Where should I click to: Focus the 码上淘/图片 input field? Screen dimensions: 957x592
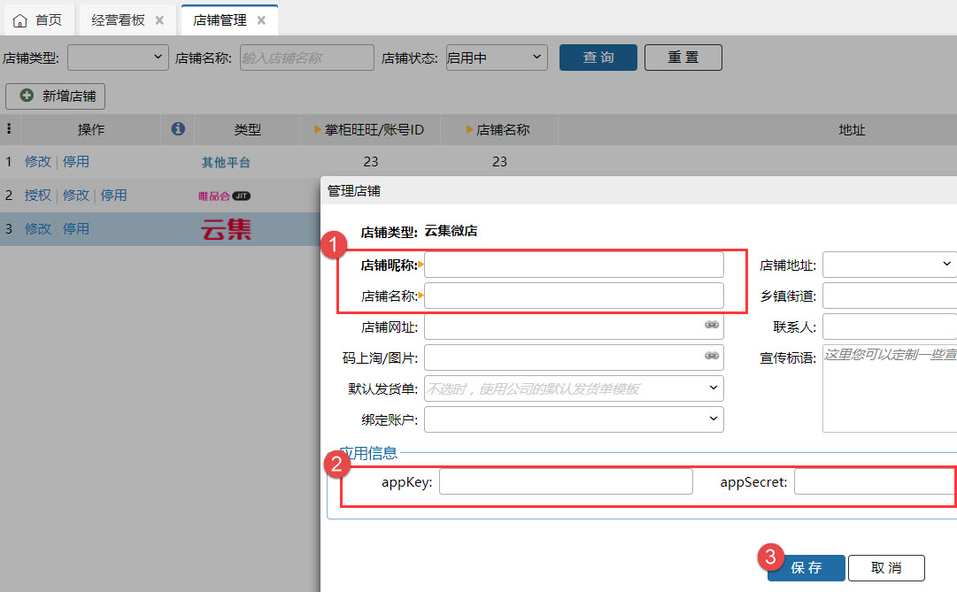(x=574, y=358)
